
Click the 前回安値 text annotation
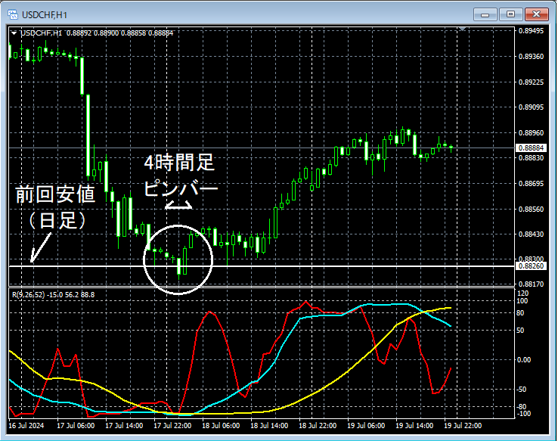(x=55, y=194)
